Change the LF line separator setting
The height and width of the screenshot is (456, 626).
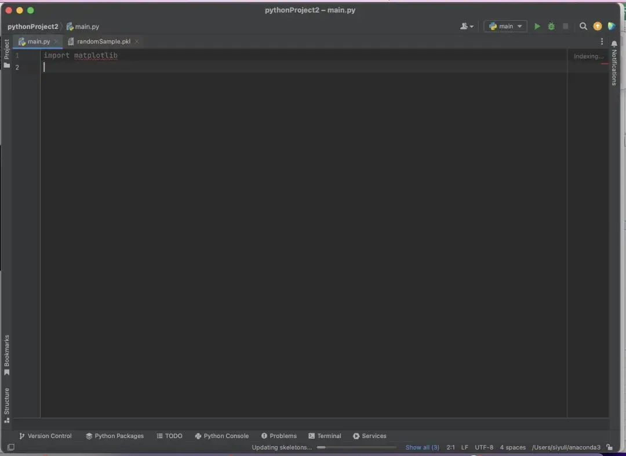(465, 447)
